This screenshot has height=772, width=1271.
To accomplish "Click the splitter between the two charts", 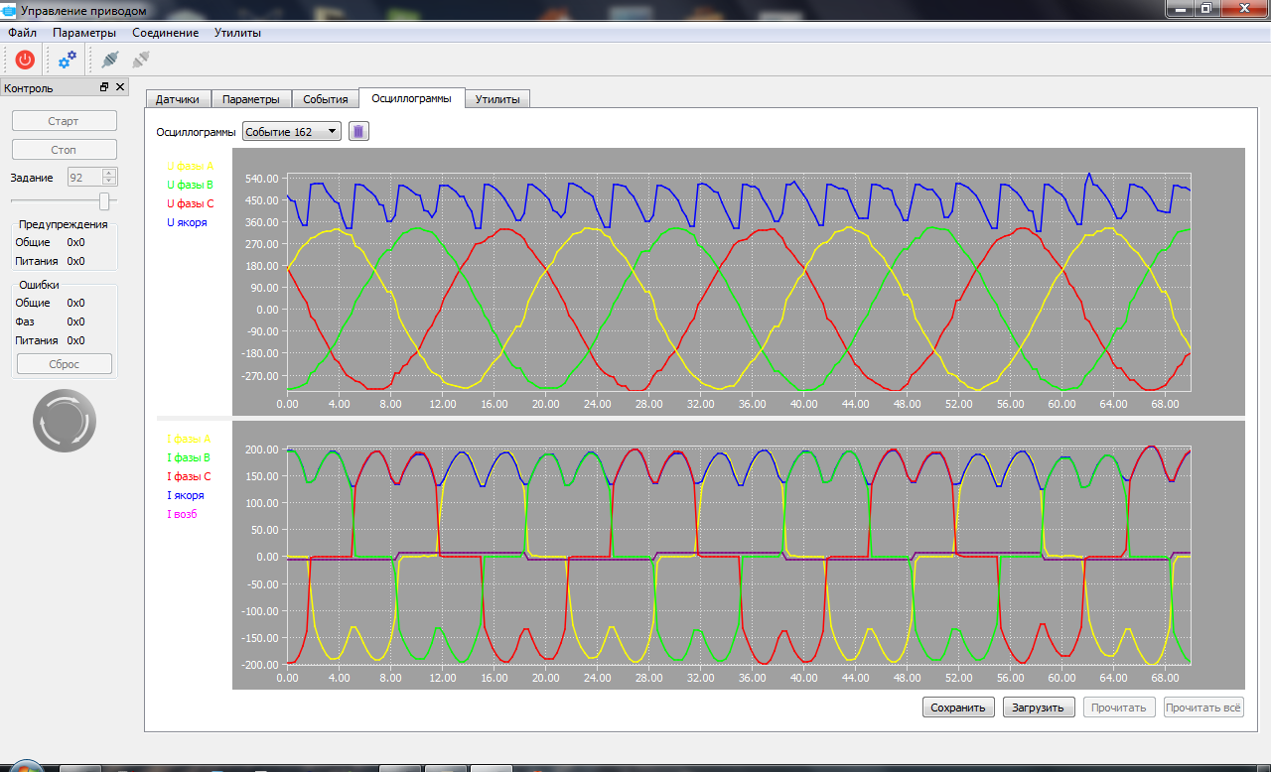I will 700,417.
